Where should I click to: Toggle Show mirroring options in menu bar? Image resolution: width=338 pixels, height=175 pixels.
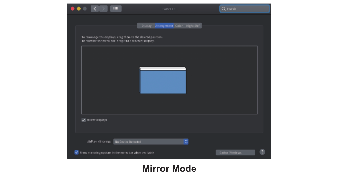(77, 152)
